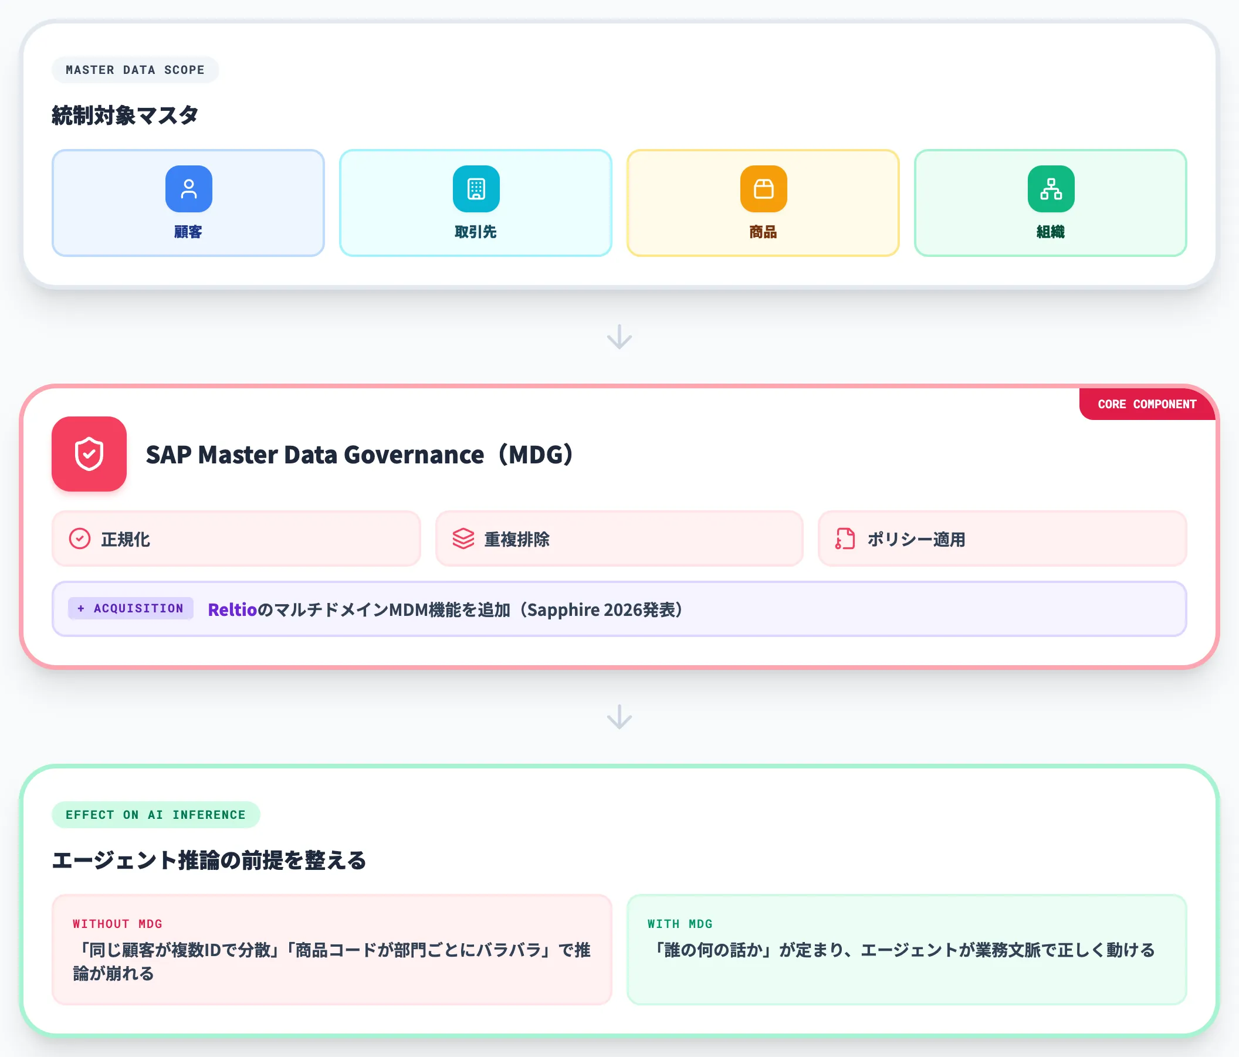Click the down arrow below the MDG card

pos(619,716)
